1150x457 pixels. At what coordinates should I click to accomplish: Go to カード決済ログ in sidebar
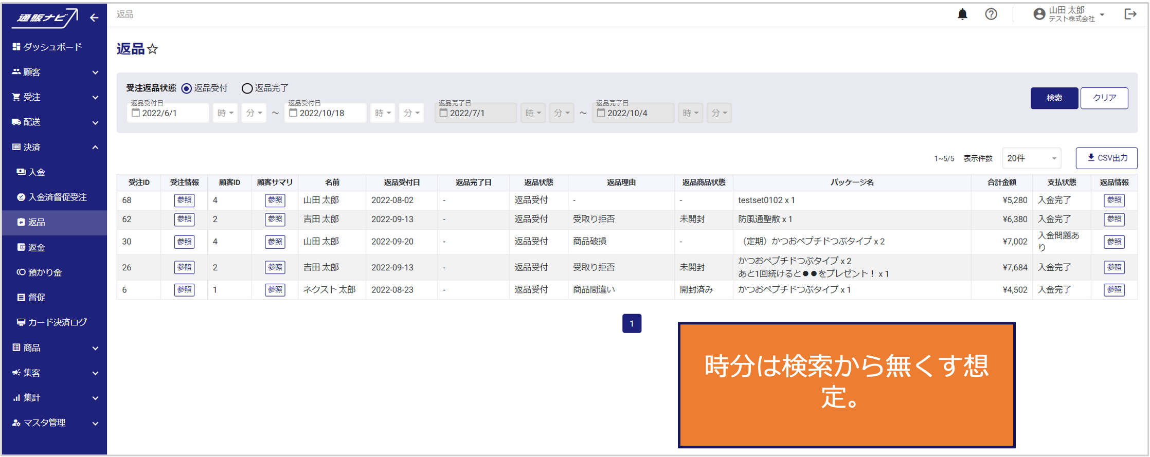click(57, 322)
